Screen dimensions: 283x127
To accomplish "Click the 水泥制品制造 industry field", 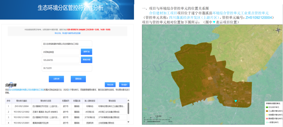I will point(60,52).
